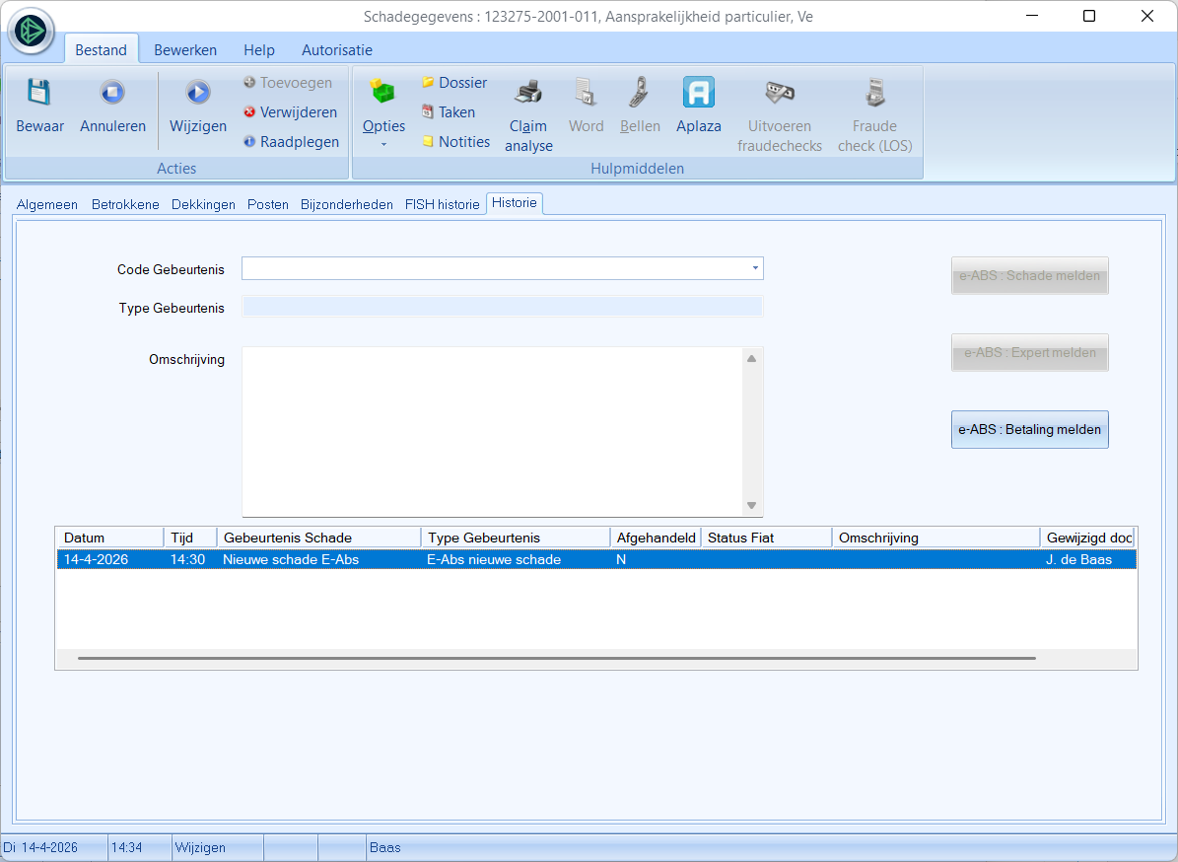
Task: Click the Annuleren cancel icon
Action: point(112,93)
